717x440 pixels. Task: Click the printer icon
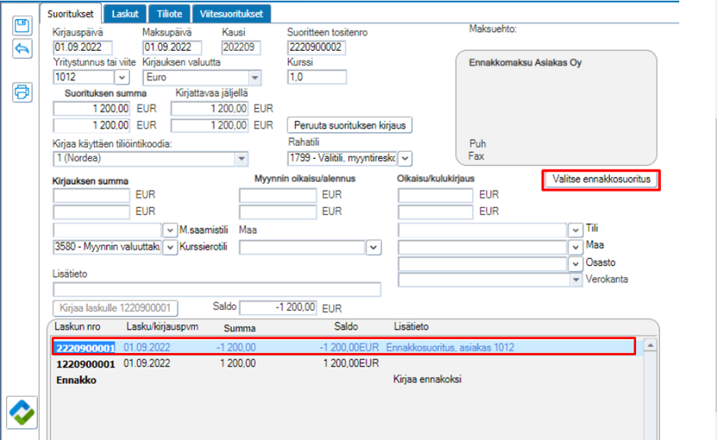pyautogui.click(x=22, y=91)
